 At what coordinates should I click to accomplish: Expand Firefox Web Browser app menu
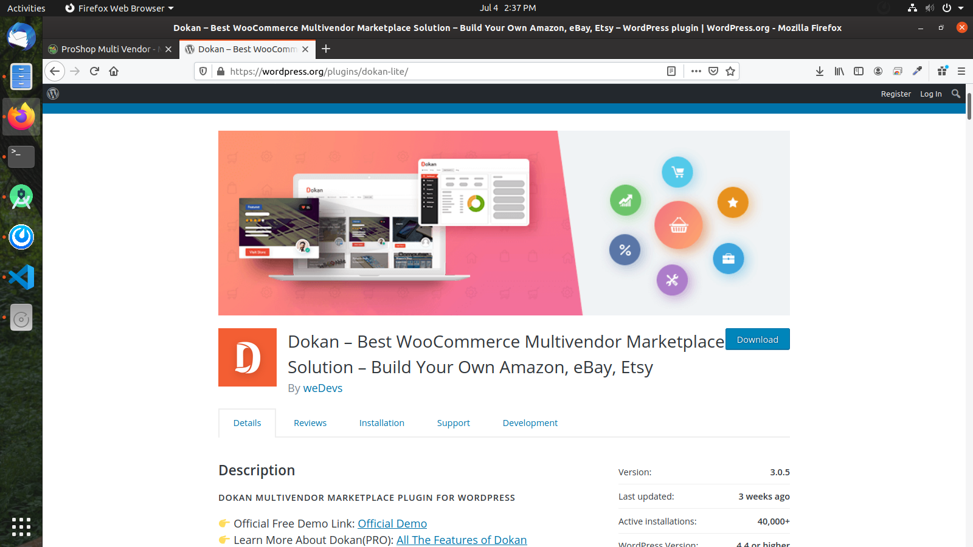pyautogui.click(x=119, y=8)
